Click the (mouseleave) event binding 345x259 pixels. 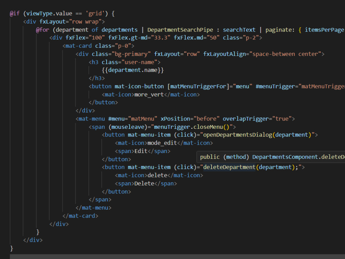pos(128,127)
